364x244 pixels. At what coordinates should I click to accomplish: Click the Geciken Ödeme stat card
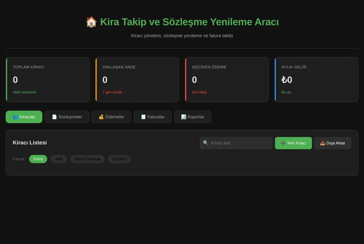tap(227, 80)
